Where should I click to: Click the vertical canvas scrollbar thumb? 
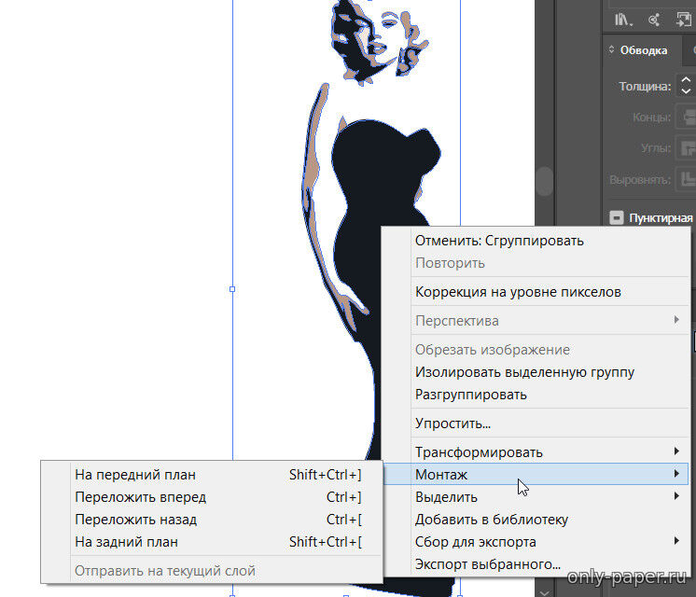click(x=543, y=179)
